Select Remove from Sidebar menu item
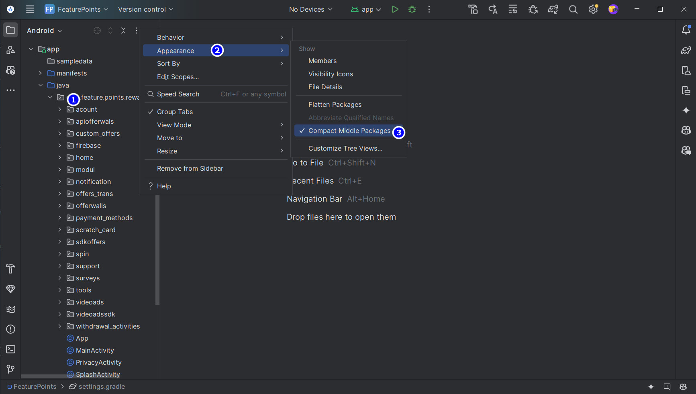The image size is (696, 394). pyautogui.click(x=190, y=168)
